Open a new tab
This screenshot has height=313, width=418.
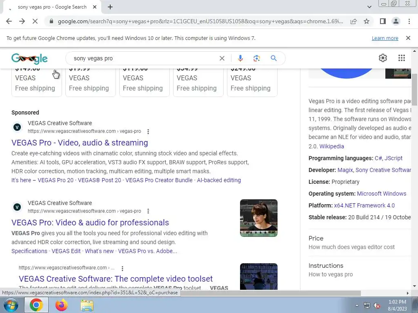[x=110, y=7]
